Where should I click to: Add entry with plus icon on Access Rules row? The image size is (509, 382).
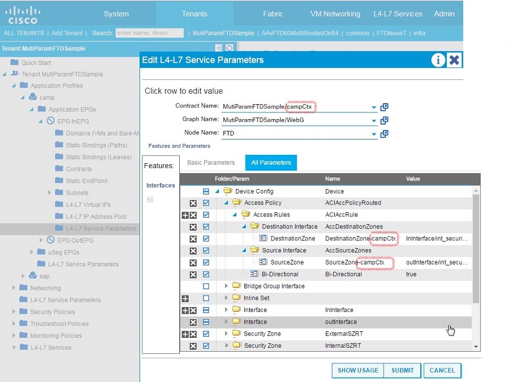tap(185, 215)
